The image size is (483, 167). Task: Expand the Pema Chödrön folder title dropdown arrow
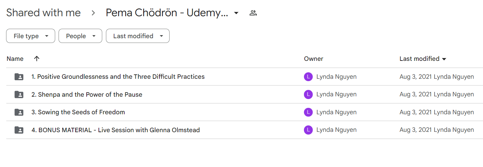point(236,13)
